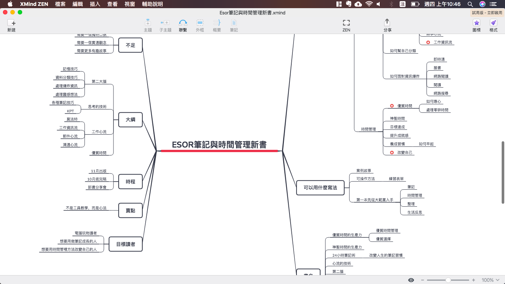Image resolution: width=505 pixels, height=284 pixels.
Task: Open the 100% zoom level dropdown
Action: 490,280
